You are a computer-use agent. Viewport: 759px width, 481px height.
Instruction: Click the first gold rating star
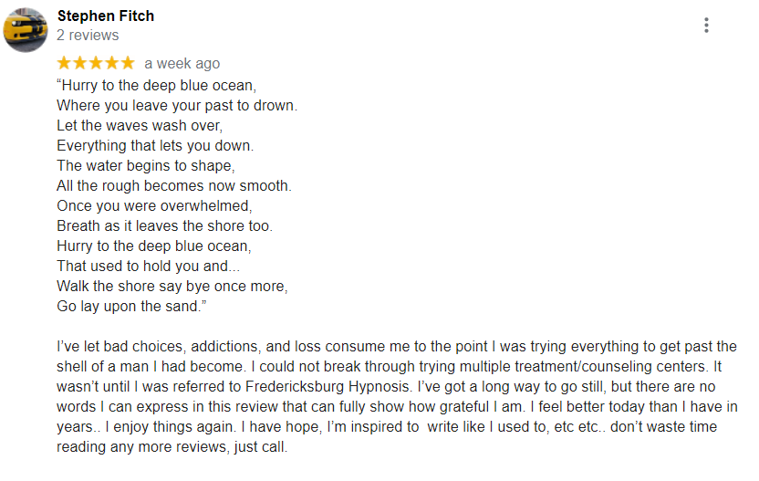(x=65, y=63)
